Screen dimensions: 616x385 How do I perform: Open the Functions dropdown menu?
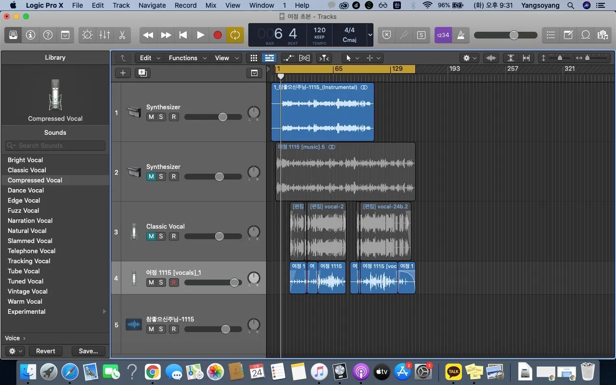tap(188, 58)
